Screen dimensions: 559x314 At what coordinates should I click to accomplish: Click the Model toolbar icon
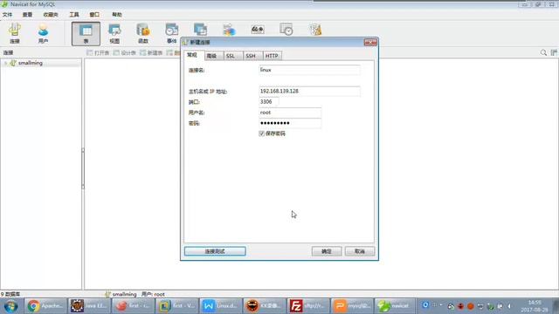[315, 30]
